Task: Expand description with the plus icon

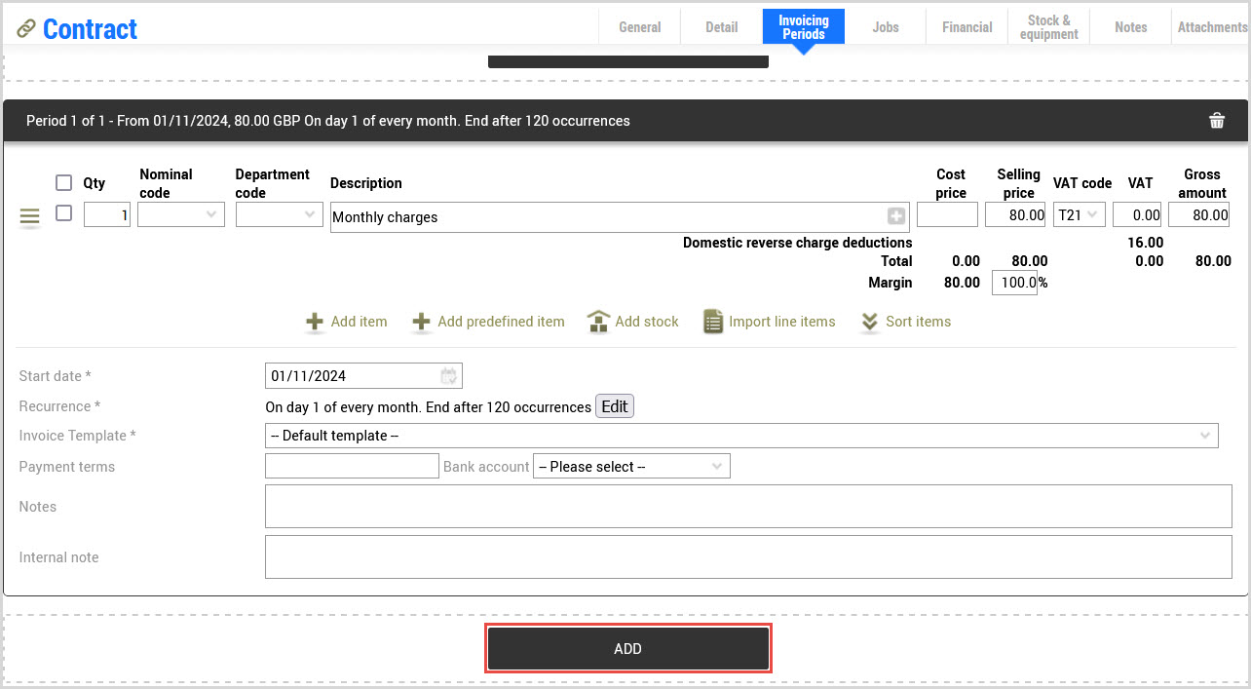Action: 896,216
